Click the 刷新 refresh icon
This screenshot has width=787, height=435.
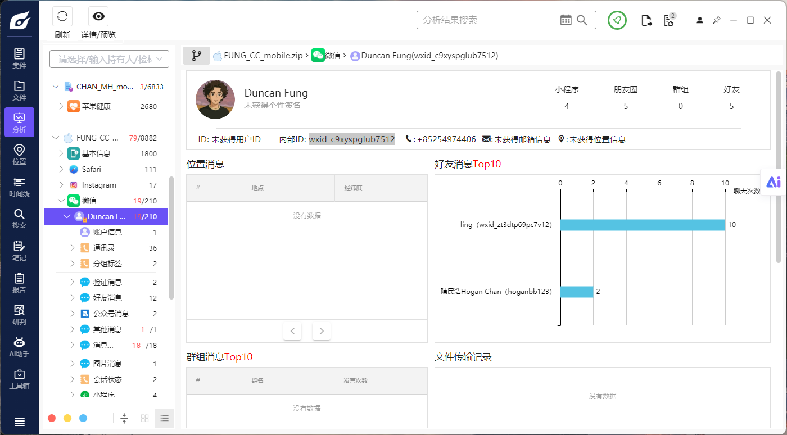62,16
